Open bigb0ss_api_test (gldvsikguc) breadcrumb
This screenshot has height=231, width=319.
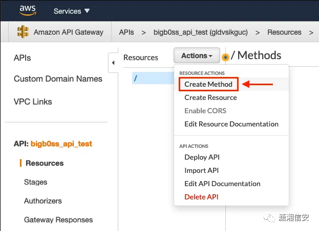[x=201, y=32]
